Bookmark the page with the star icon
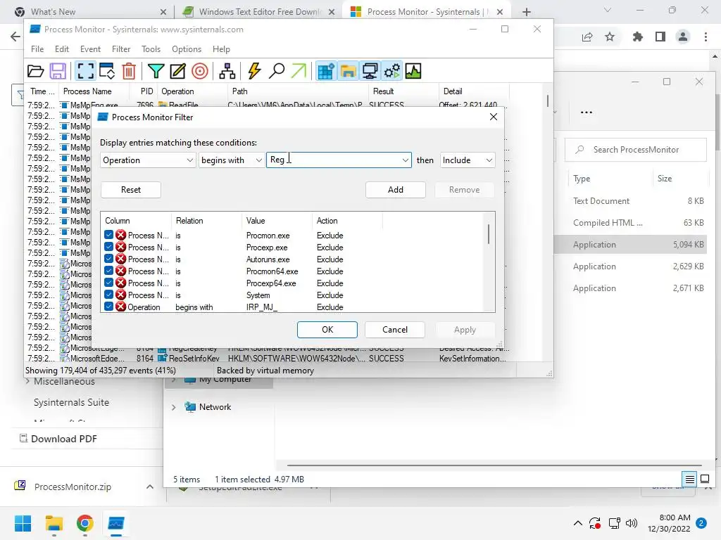Image resolution: width=721 pixels, height=540 pixels. pyautogui.click(x=610, y=37)
